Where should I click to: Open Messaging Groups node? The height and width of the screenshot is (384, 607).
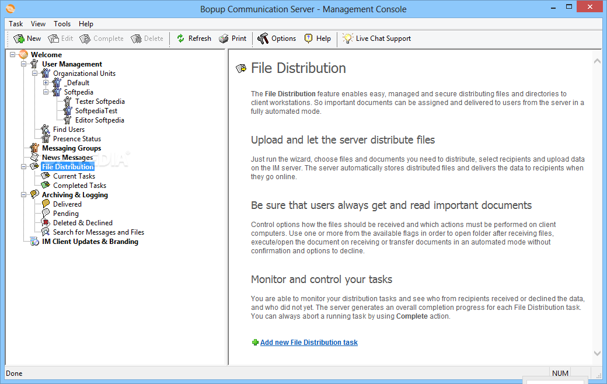(x=72, y=148)
